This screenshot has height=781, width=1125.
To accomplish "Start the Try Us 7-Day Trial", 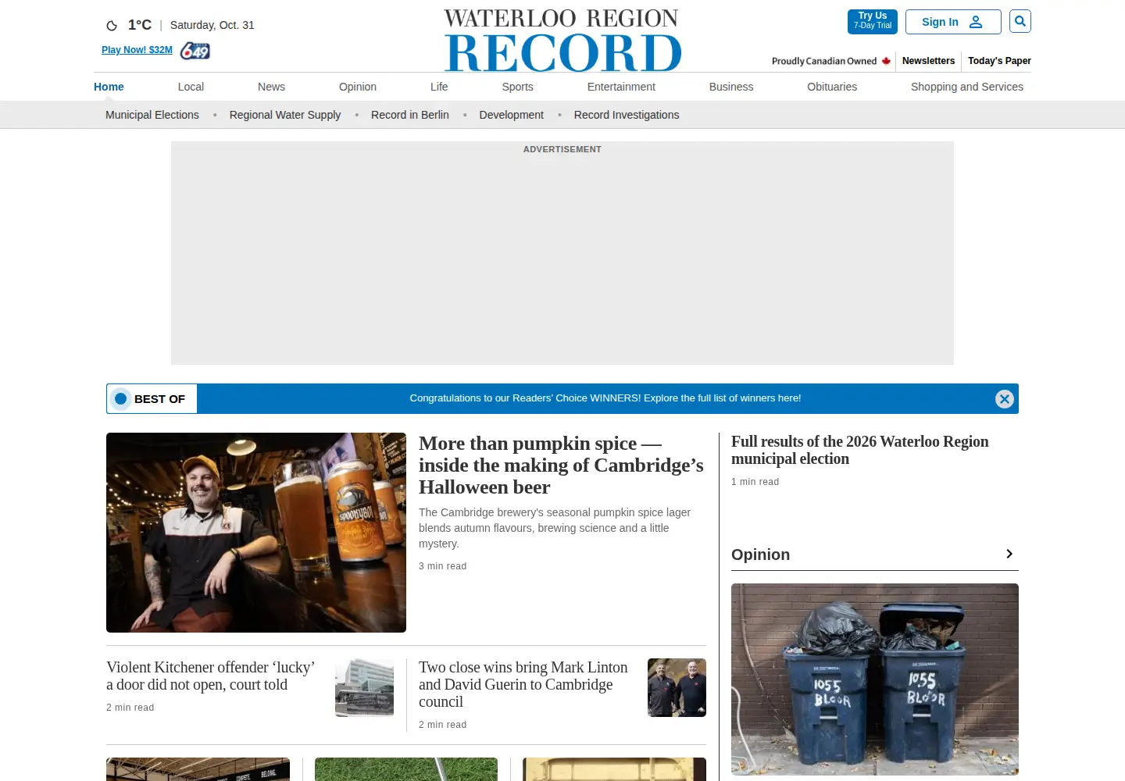I will click(873, 22).
